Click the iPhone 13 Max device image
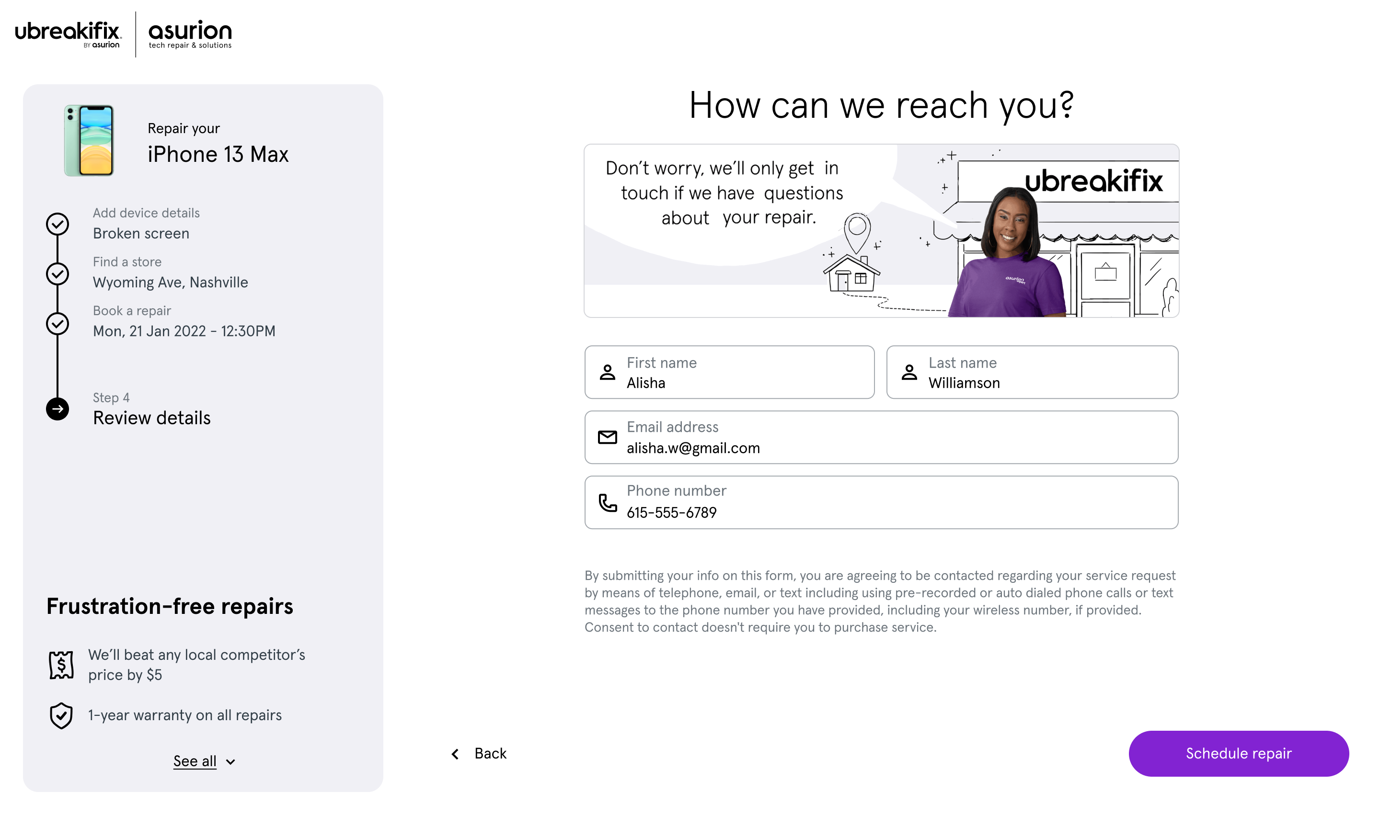The width and height of the screenshot is (1380, 815). click(89, 141)
